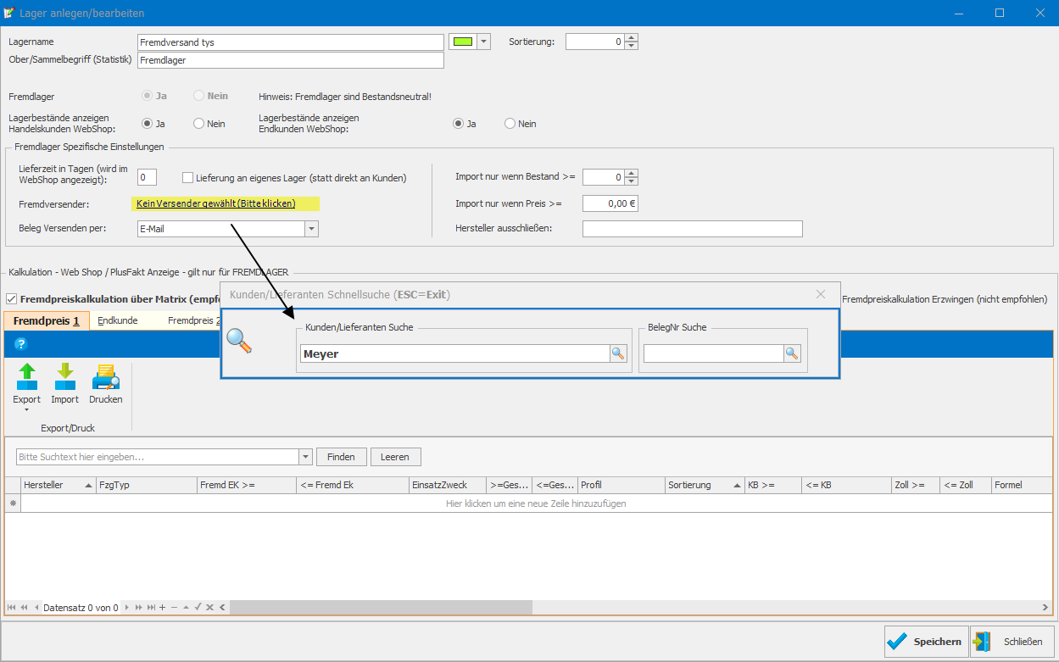Click magnifier in BelegNr Suche field
The height and width of the screenshot is (662, 1059).
coord(792,353)
